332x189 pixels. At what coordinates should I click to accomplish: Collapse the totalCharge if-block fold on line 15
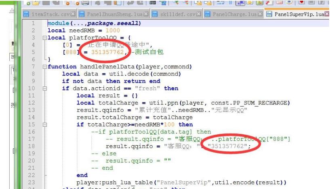[45, 125]
